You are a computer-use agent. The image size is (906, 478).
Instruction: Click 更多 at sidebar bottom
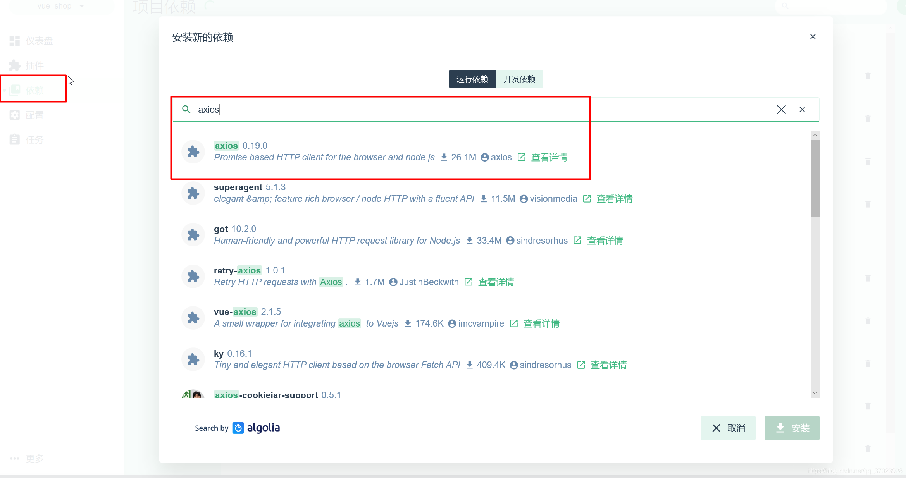[27, 459]
